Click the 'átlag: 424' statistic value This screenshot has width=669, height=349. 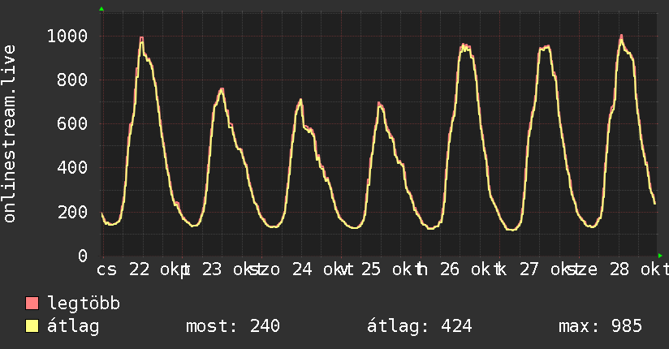click(x=420, y=326)
